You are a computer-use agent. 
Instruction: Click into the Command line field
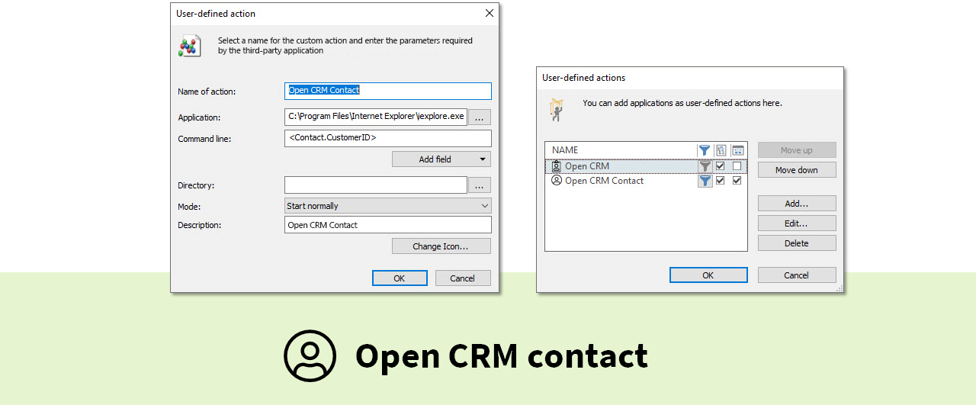coord(387,138)
